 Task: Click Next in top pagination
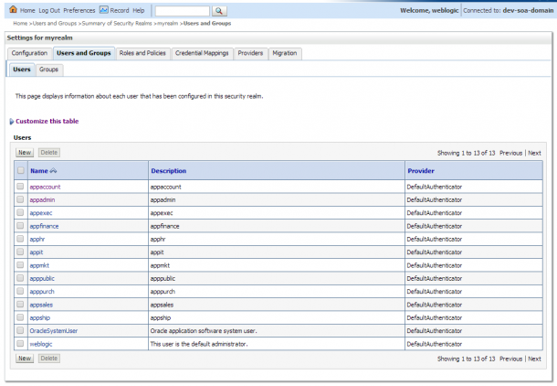tap(534, 153)
